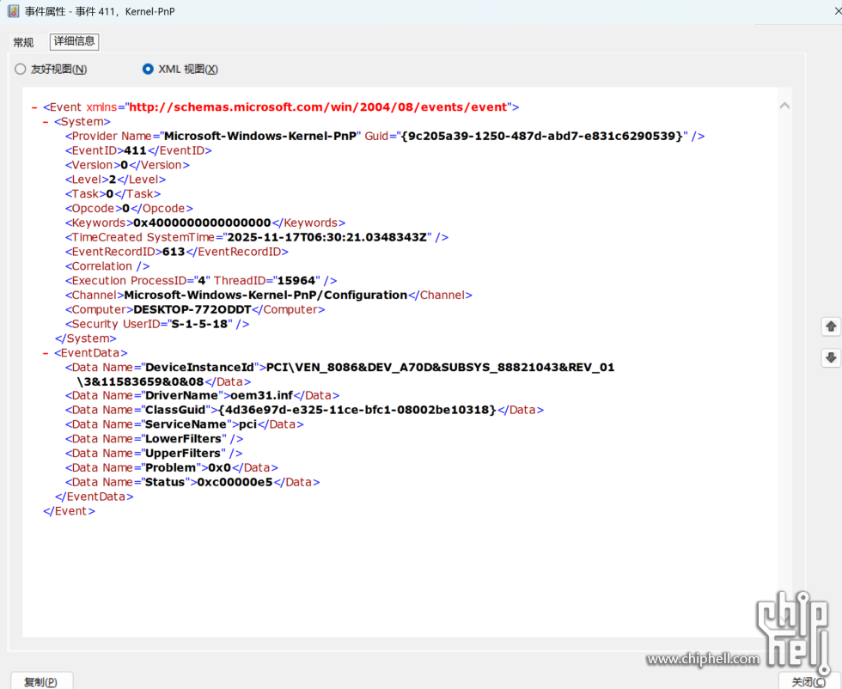The image size is (842, 689).
Task: Click the TimeCreated SystemTime value
Action: coord(326,237)
